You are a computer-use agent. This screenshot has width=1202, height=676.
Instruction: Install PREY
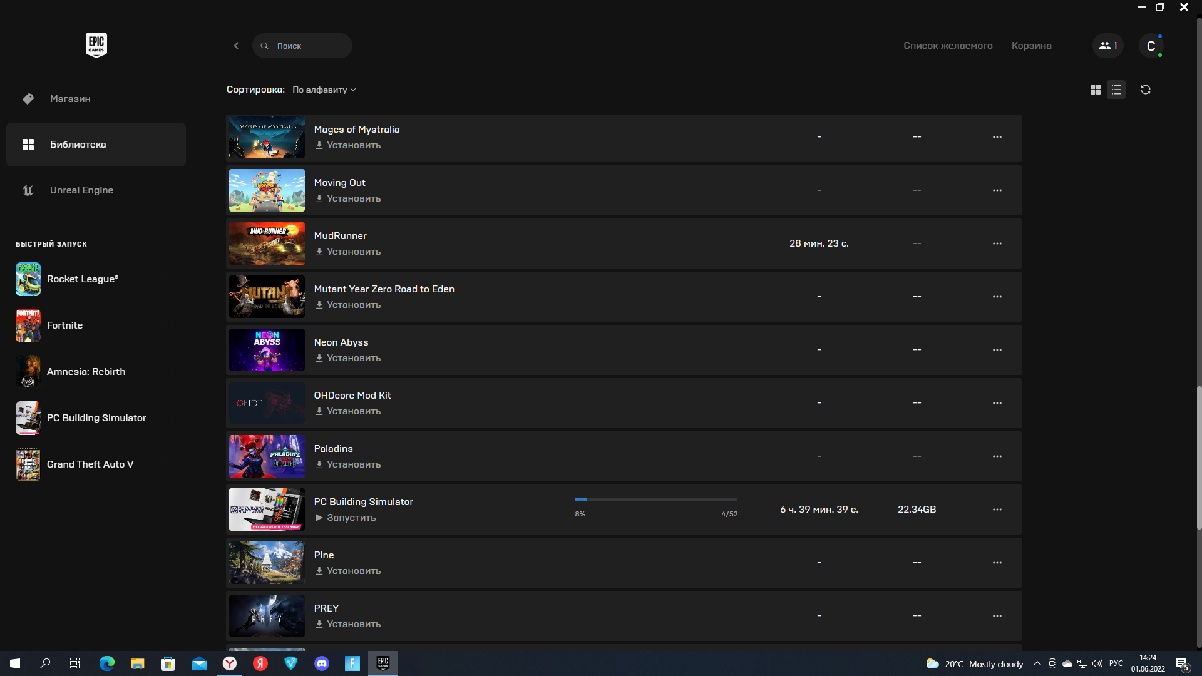coord(348,624)
